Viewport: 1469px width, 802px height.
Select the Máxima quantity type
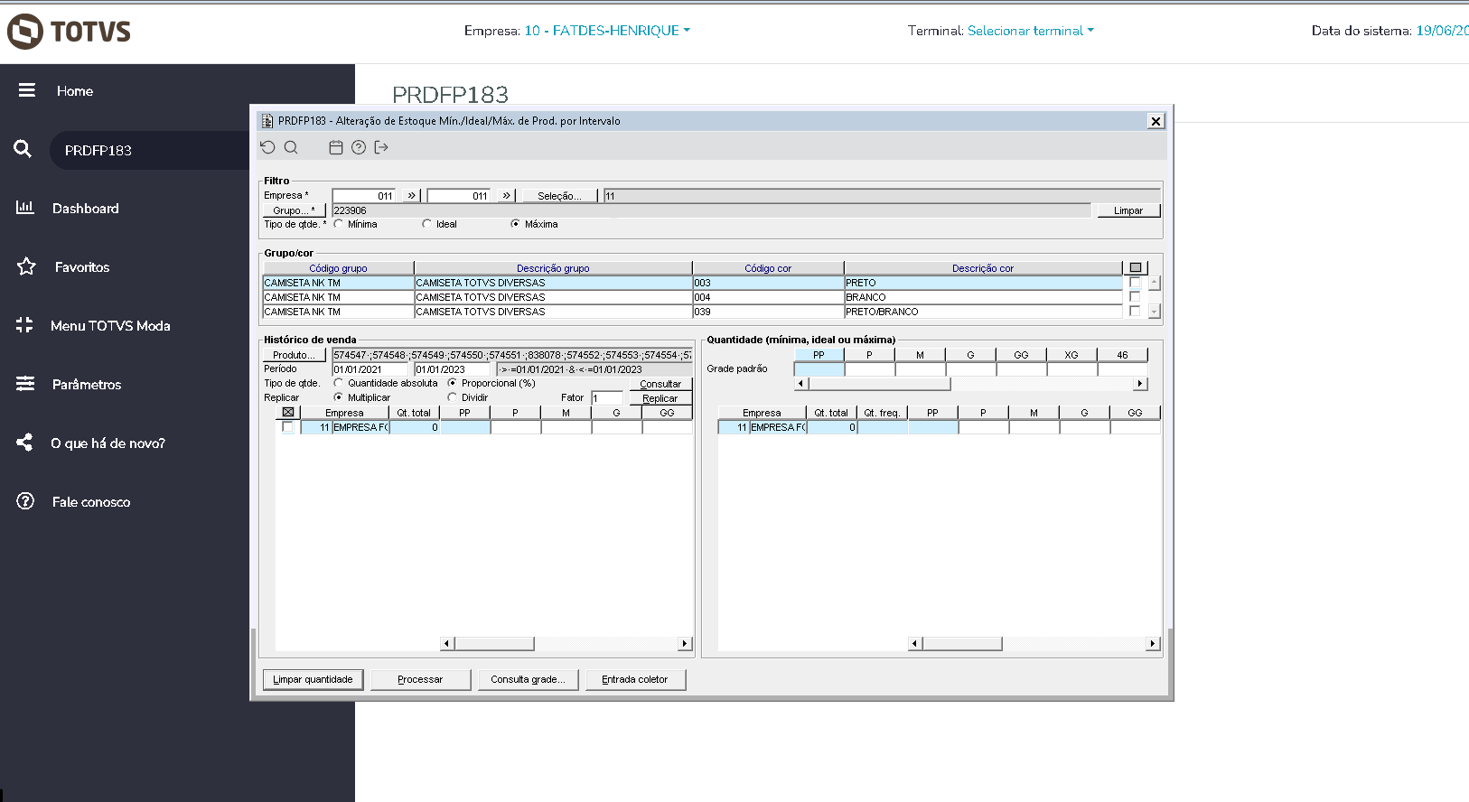pyautogui.click(x=516, y=224)
